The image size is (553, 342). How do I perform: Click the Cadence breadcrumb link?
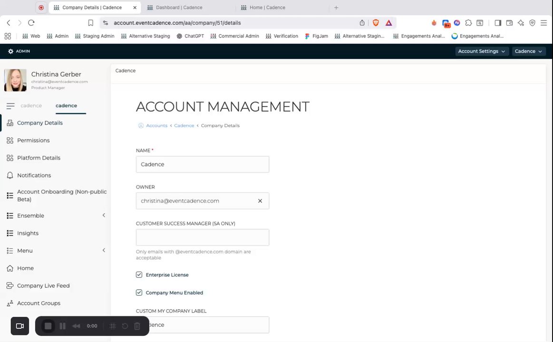click(x=184, y=126)
